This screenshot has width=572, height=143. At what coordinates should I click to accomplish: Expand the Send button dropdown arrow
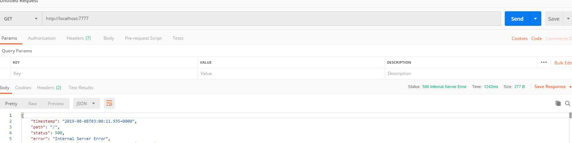[535, 19]
